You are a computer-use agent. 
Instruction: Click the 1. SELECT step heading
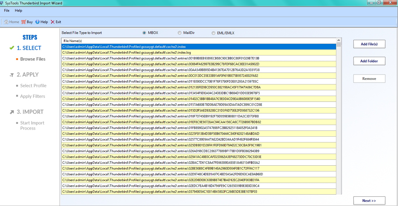coord(29,48)
